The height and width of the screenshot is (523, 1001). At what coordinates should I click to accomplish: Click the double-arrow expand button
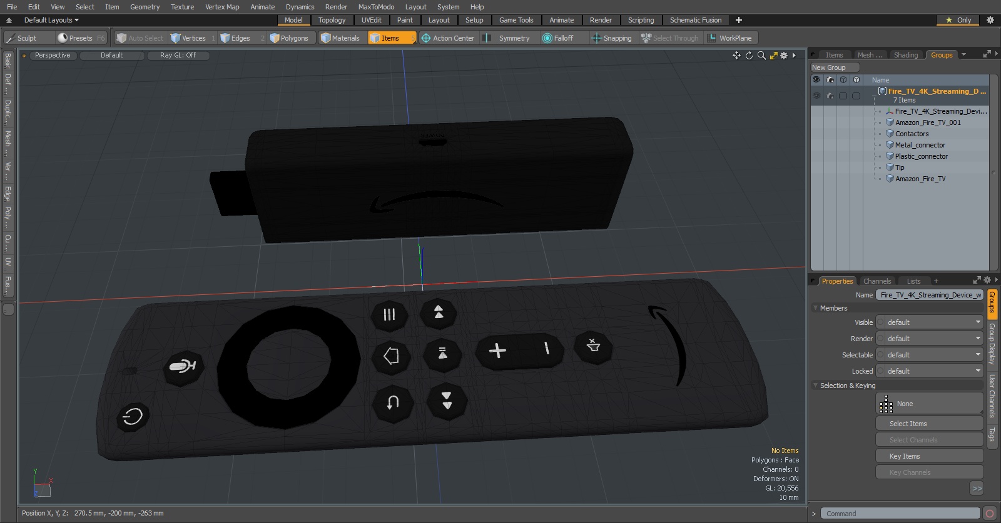click(x=977, y=489)
